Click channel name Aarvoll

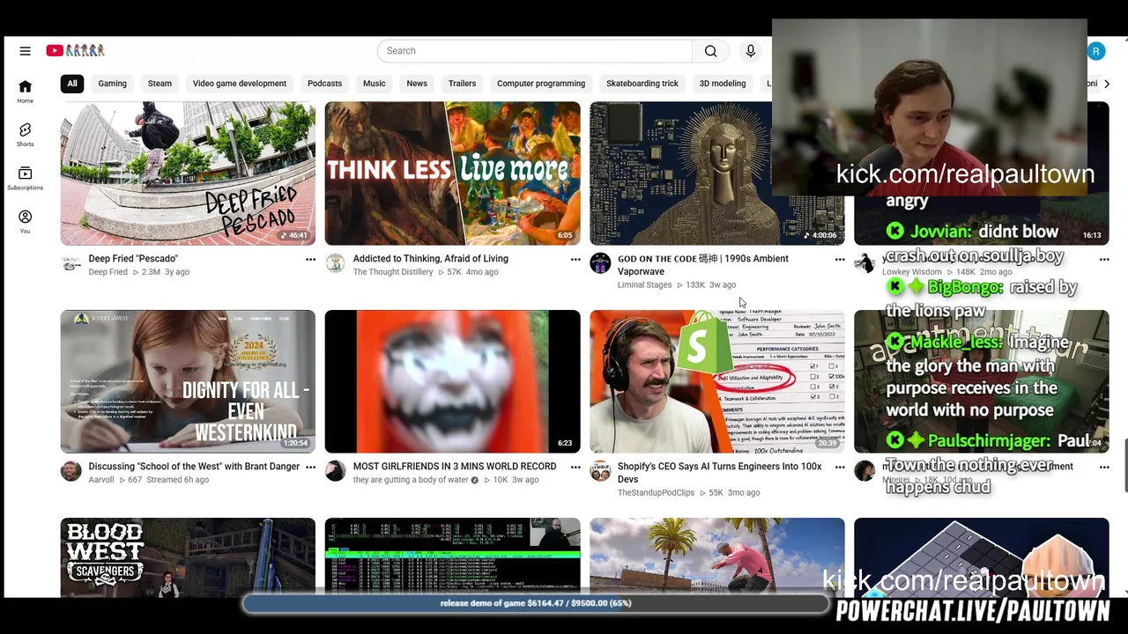[101, 480]
